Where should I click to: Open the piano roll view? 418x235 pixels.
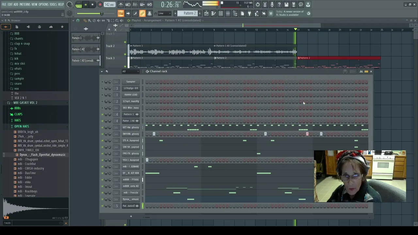coord(213,13)
